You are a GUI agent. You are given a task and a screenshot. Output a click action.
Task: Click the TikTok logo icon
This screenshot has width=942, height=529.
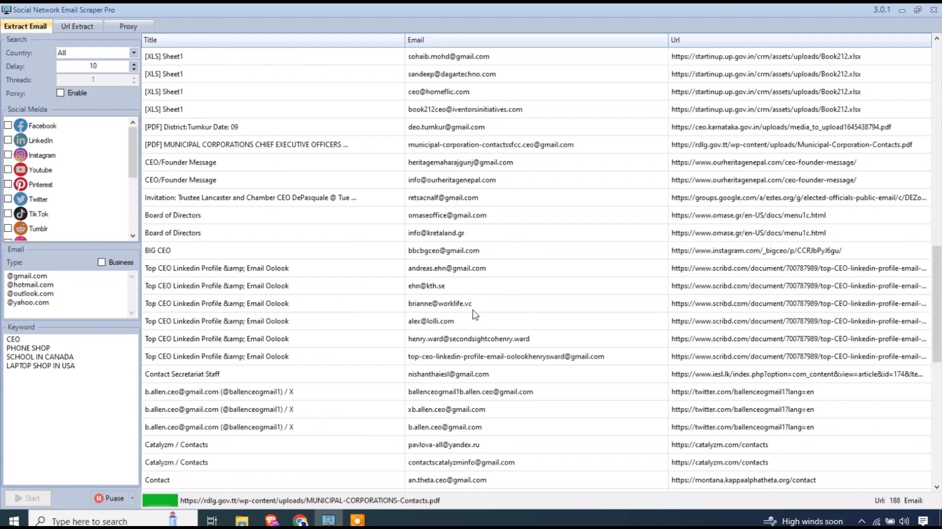[x=21, y=214]
